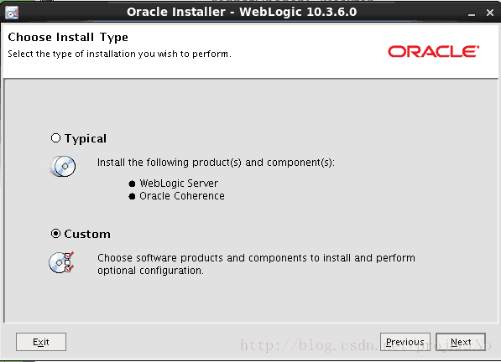
Task: Close the Oracle Installer window
Action: click(490, 13)
